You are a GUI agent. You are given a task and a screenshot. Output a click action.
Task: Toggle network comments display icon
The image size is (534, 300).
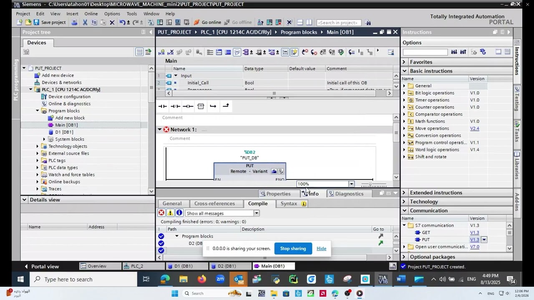[x=285, y=52]
